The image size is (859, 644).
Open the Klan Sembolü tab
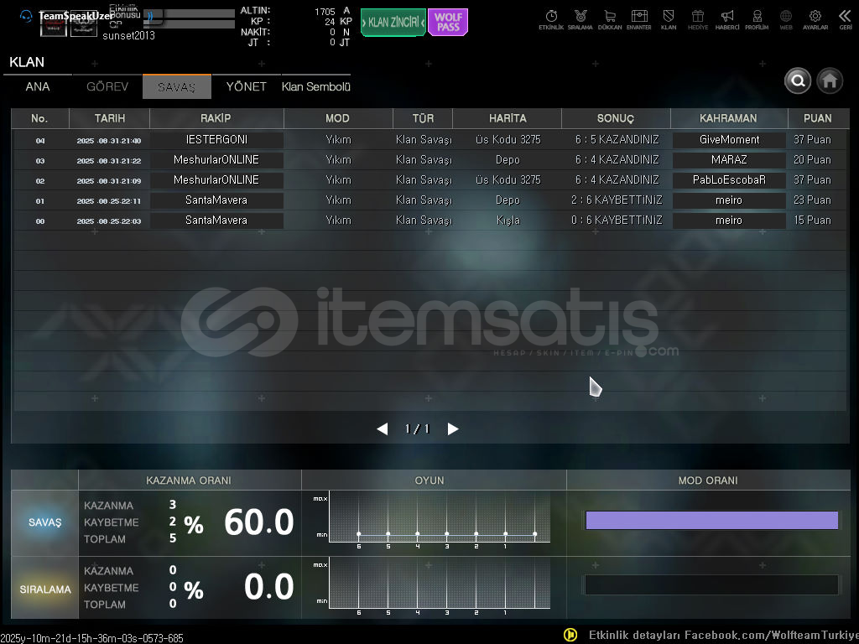click(x=315, y=87)
